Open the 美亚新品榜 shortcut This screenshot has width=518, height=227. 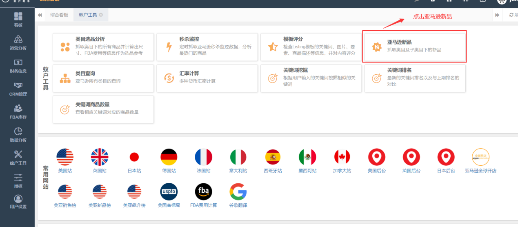100,196
